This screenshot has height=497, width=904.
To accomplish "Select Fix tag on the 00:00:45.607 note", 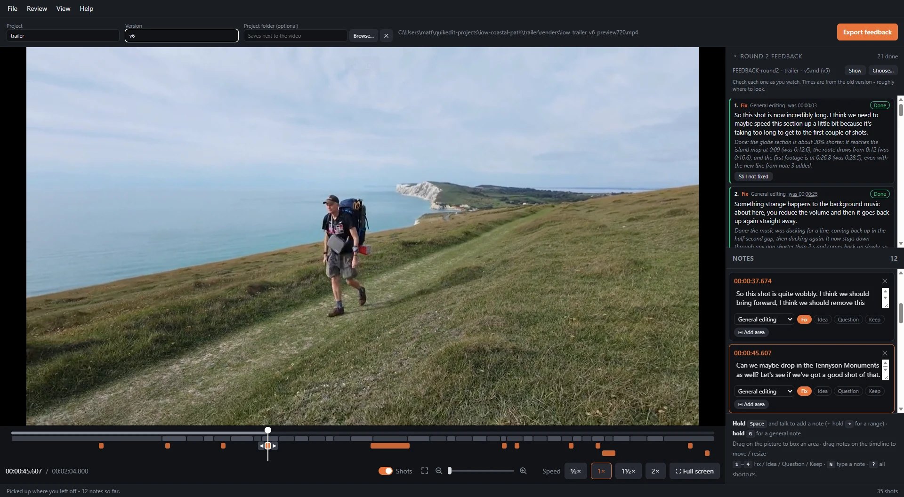I will (x=804, y=391).
